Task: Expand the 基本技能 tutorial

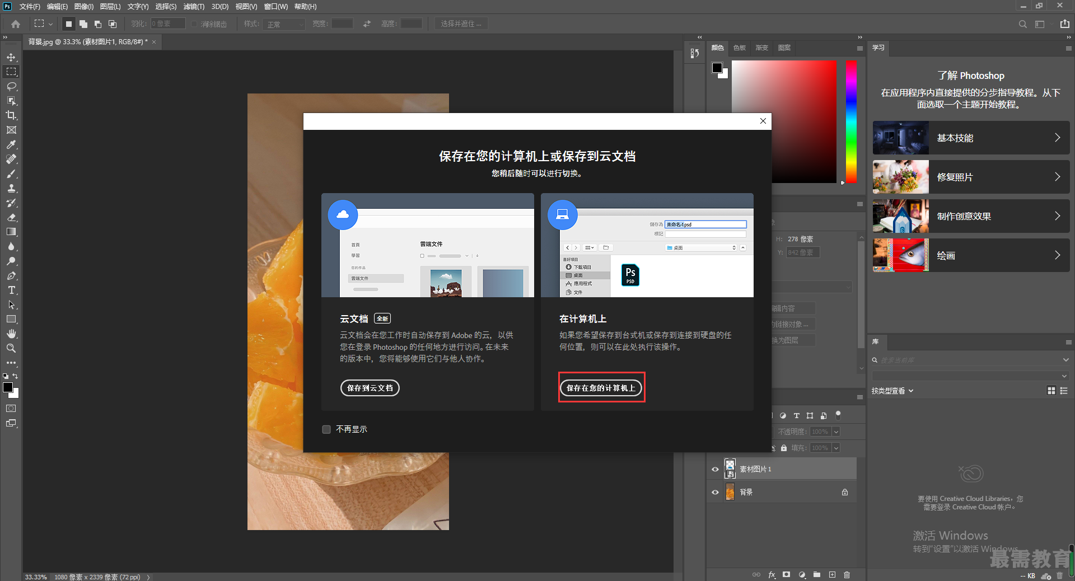Action: [971, 138]
